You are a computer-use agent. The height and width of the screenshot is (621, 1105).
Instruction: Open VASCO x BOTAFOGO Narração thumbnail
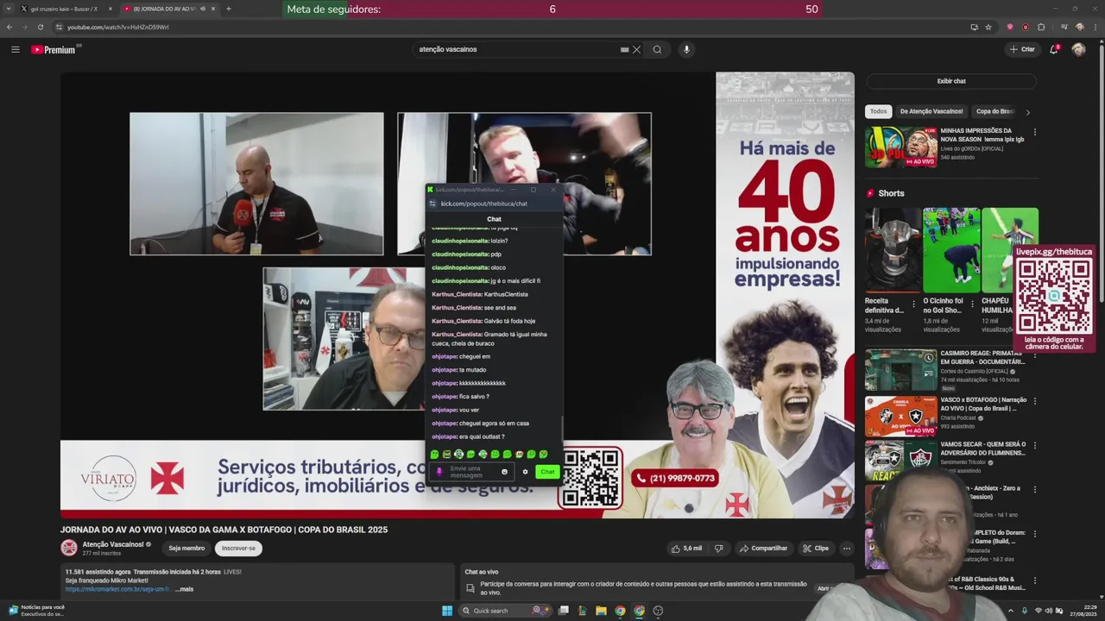tap(900, 416)
